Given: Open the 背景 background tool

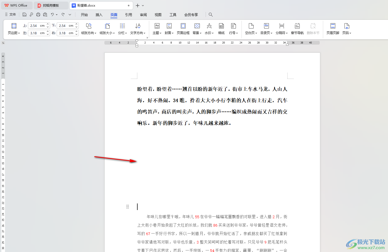Looking at the screenshot, I should coord(197,29).
